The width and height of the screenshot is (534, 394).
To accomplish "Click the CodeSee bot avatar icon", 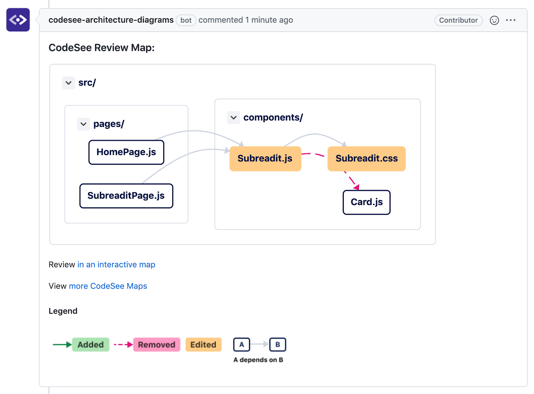I will 18,20.
